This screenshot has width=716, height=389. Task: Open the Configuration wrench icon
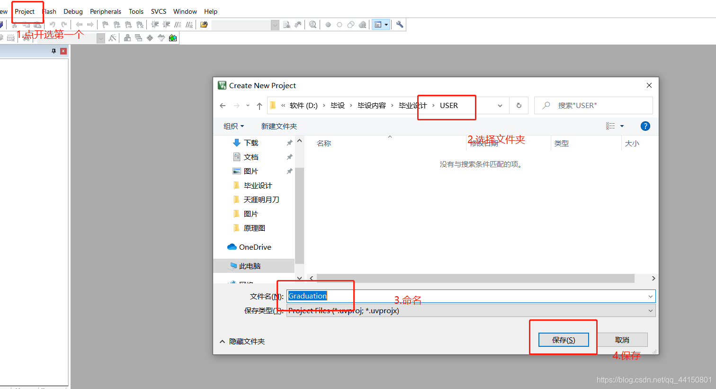click(x=400, y=25)
